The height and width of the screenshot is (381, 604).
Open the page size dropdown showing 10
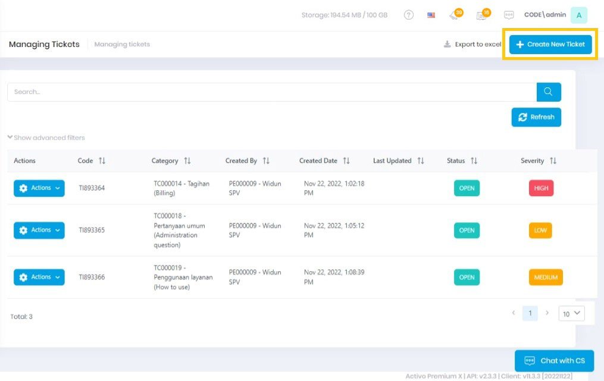pyautogui.click(x=571, y=313)
